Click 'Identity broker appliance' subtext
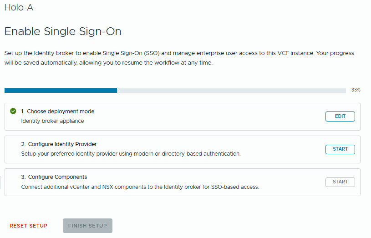The height and width of the screenshot is (238, 371). (x=52, y=121)
